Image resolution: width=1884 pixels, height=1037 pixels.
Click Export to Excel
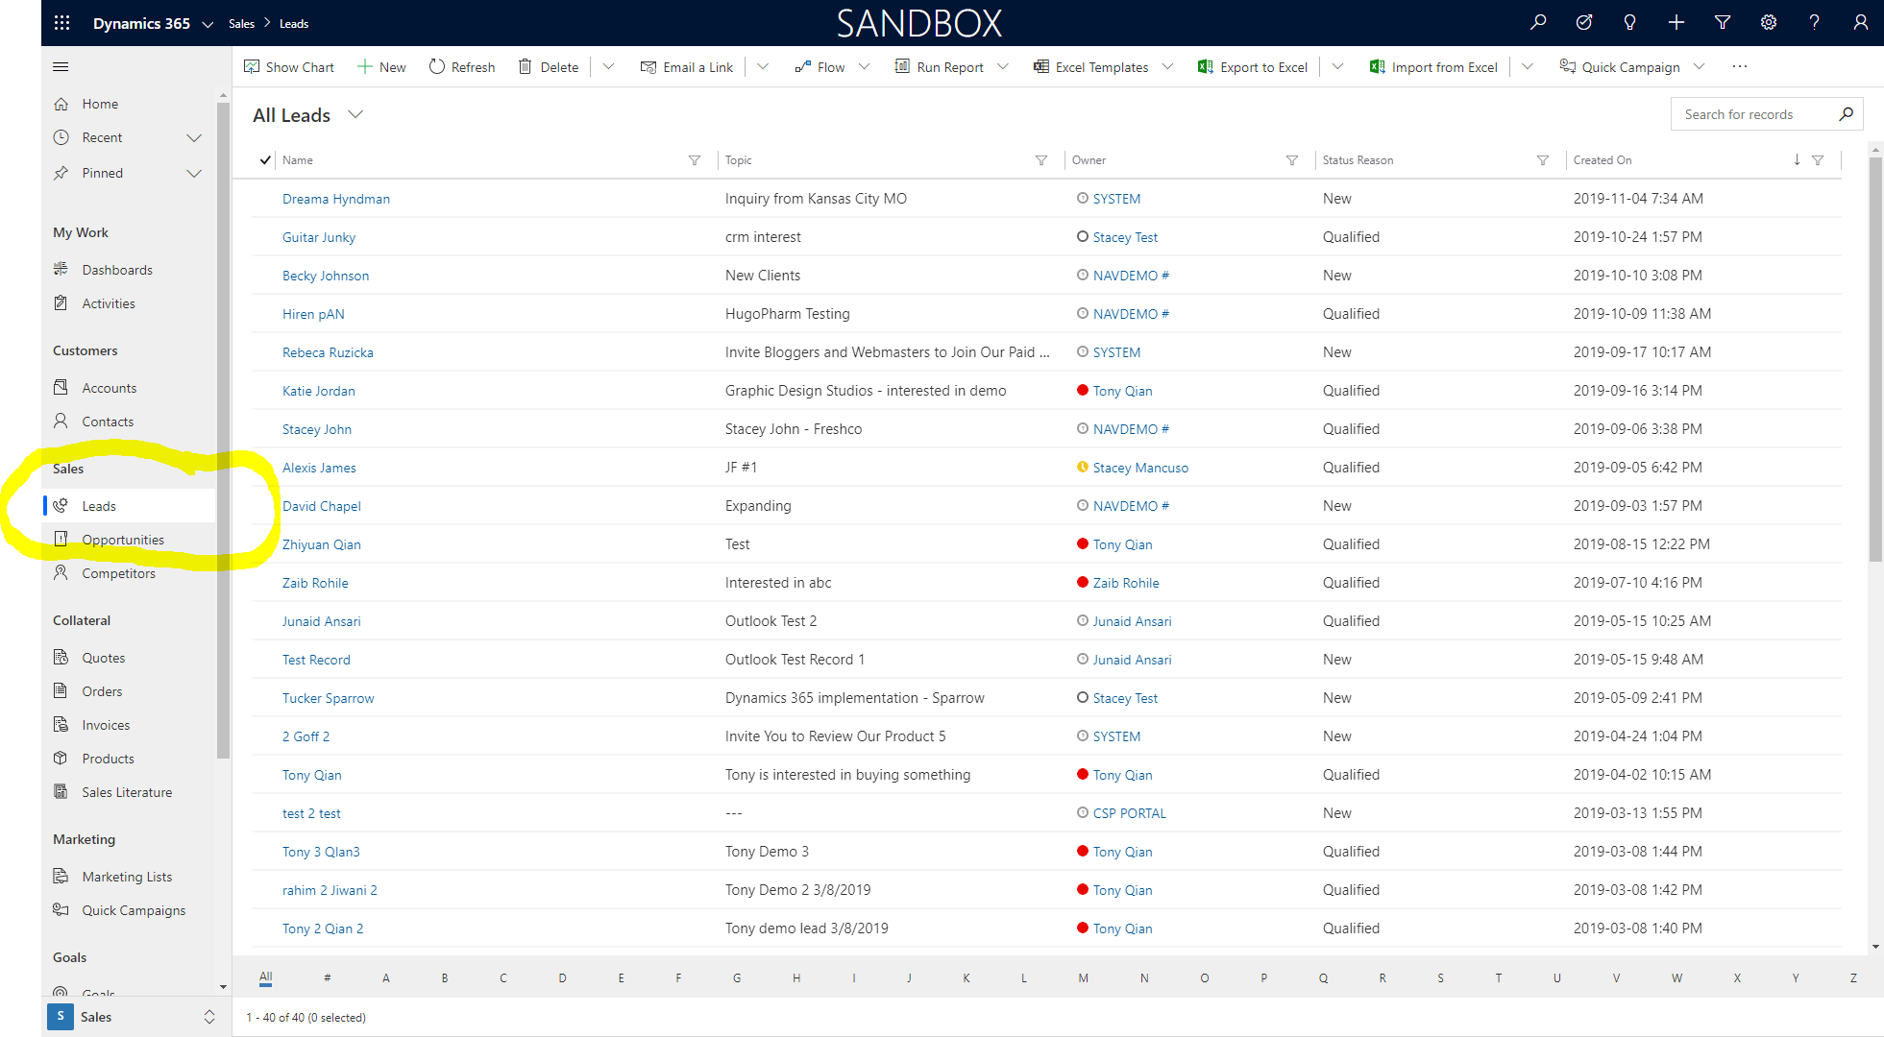pos(1253,66)
